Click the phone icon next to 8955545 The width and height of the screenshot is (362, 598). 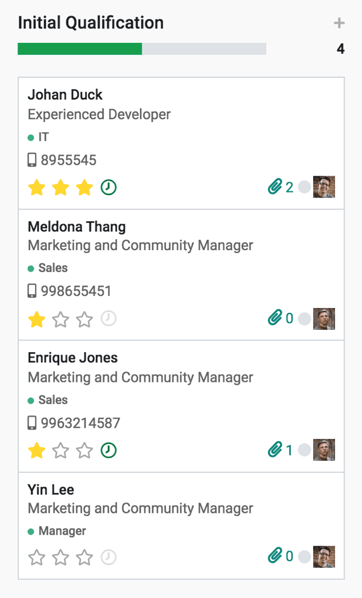point(32,159)
